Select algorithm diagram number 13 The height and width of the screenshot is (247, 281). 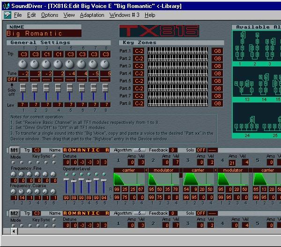tap(244, 87)
